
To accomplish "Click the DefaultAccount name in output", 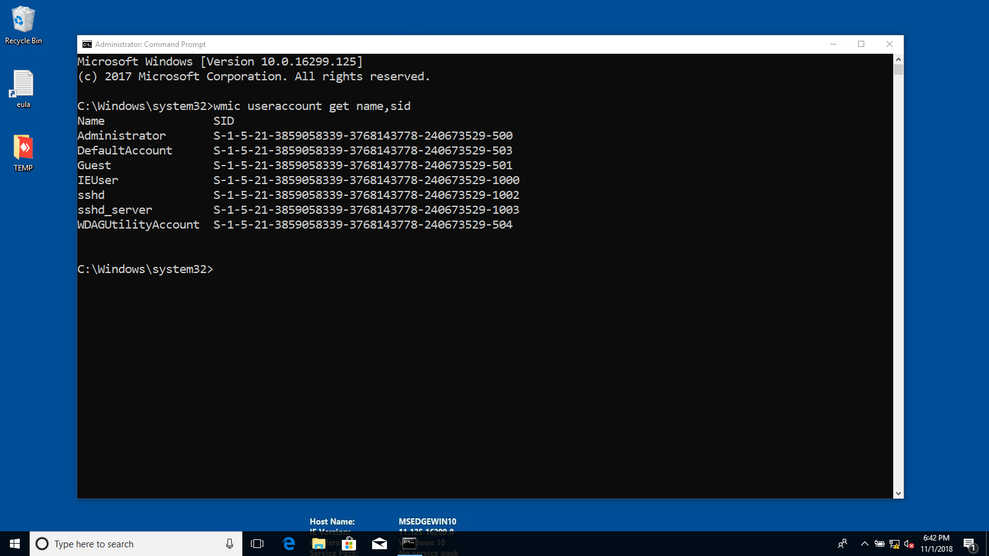I will pos(125,150).
